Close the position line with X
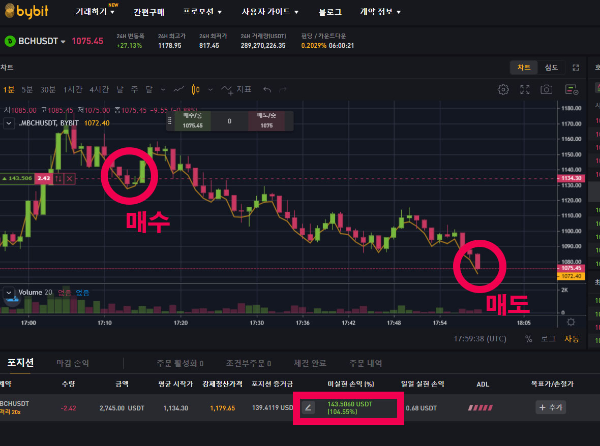 point(70,178)
